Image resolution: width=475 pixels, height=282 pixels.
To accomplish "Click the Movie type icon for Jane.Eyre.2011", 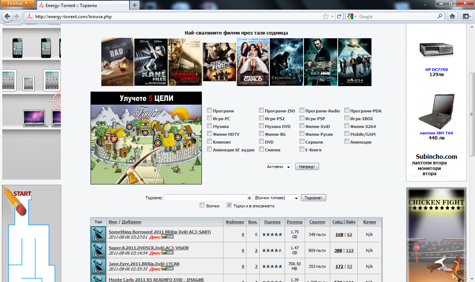I will coord(98,266).
